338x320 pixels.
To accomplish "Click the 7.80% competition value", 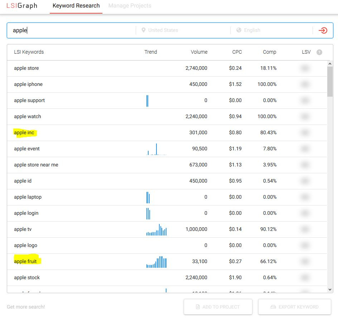I will (x=270, y=149).
